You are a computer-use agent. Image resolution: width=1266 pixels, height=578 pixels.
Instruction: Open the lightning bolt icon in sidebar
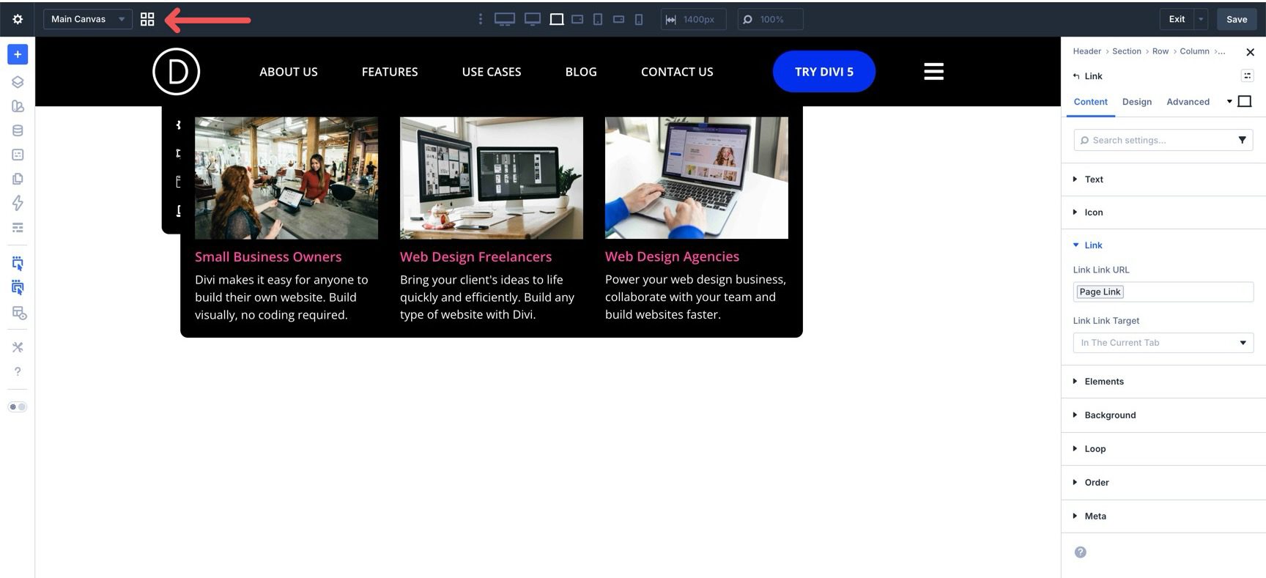coord(18,203)
